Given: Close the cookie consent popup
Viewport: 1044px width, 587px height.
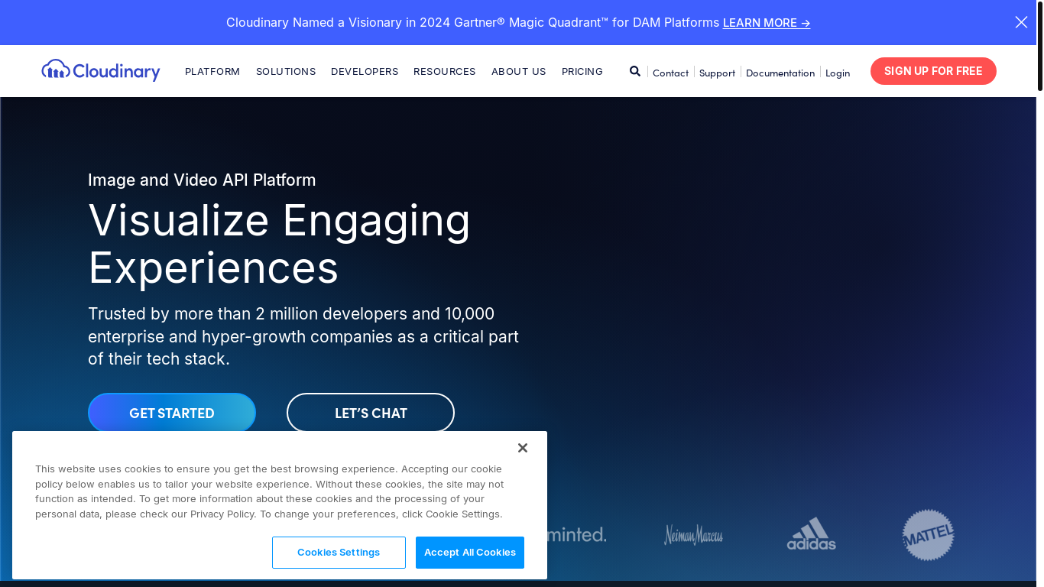Looking at the screenshot, I should pyautogui.click(x=523, y=448).
